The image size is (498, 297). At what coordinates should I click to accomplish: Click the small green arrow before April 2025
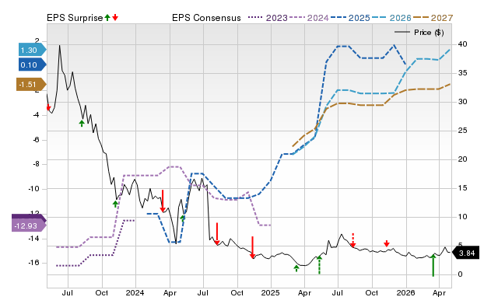pos(296,268)
